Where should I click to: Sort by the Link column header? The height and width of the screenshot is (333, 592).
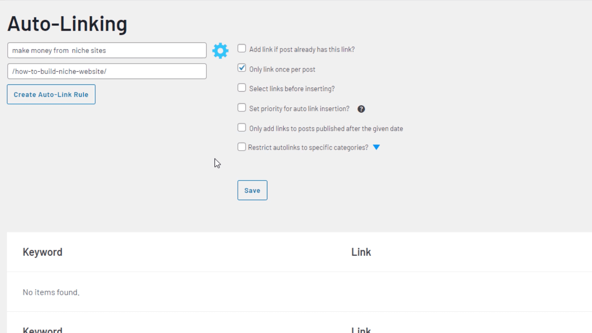361,252
